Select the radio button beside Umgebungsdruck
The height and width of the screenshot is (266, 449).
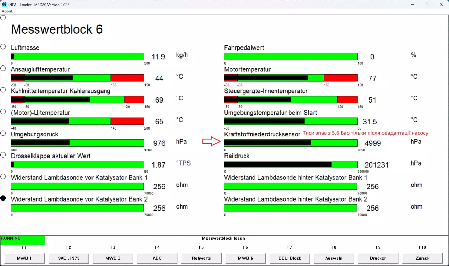(x=3, y=133)
